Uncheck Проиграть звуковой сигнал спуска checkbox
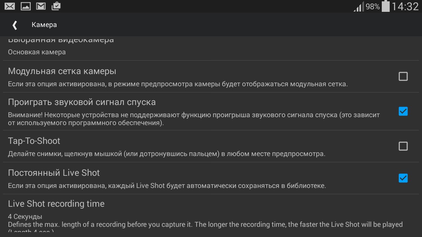The height and width of the screenshot is (237, 422). 403,111
